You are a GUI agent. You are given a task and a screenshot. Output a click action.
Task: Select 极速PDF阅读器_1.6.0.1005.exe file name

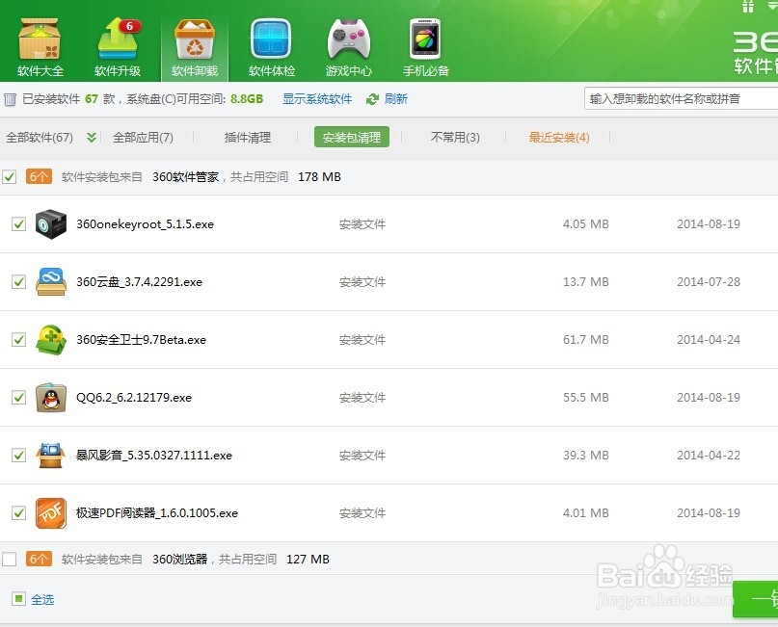click(157, 513)
